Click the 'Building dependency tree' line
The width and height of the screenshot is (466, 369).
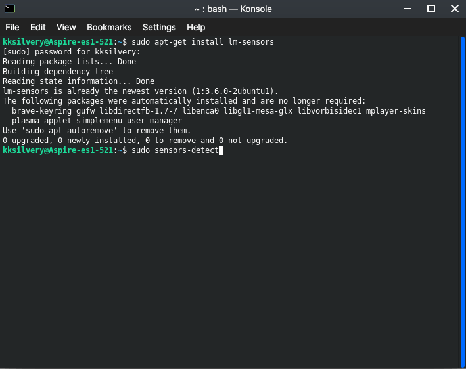tap(58, 72)
